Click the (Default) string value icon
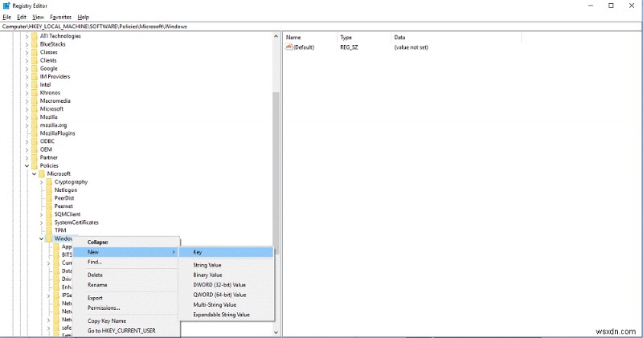This screenshot has height=338, width=643. (289, 47)
